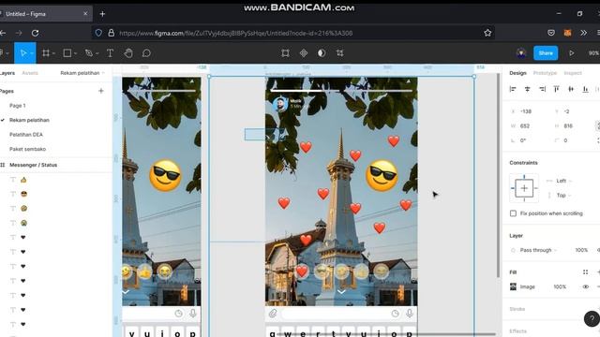Open the shape tools dropdown arrow
Image resolution: width=600 pixels, height=337 pixels.
pos(75,53)
